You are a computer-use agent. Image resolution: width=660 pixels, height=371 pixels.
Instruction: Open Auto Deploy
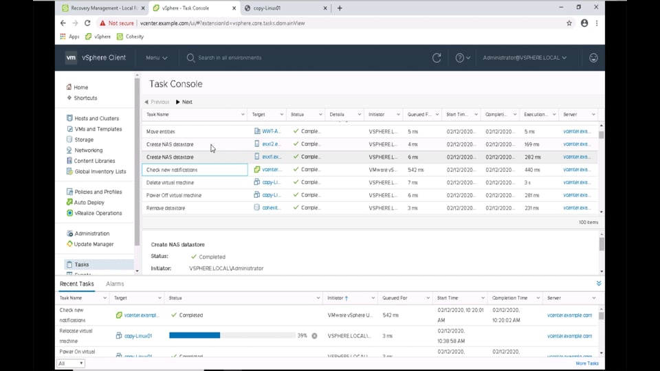(x=85, y=202)
